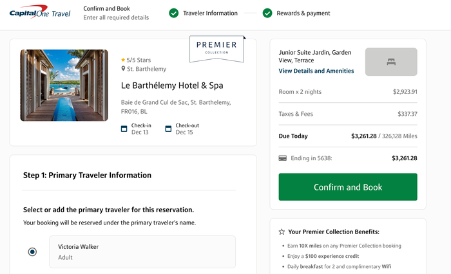Screen dimensions: 451x274
Task: Click the Rewards & payment green checkmark icon
Action: tap(267, 13)
